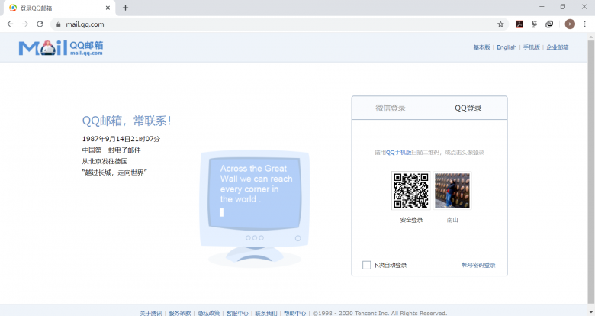
Task: Open 帮助中心 footer link
Action: click(x=295, y=313)
